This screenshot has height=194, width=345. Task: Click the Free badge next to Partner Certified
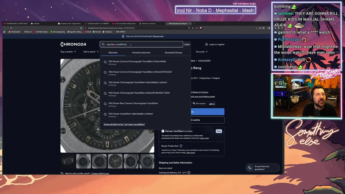click(219, 131)
